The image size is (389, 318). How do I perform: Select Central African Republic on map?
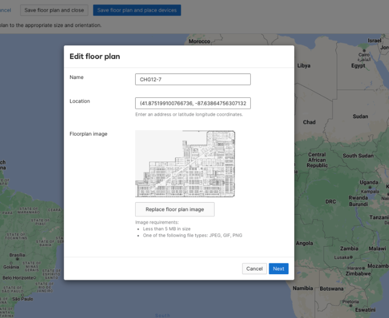[x=317, y=160]
